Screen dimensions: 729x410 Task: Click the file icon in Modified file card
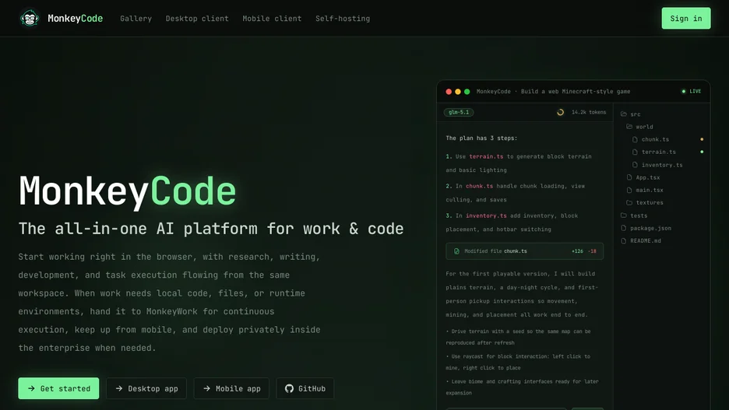click(x=456, y=251)
